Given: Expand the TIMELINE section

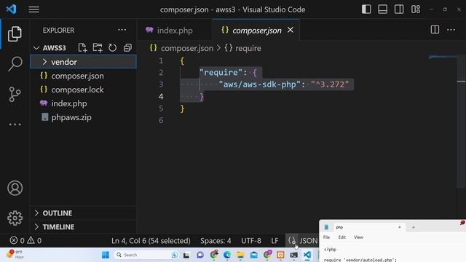Looking at the screenshot, I should [x=83, y=227].
